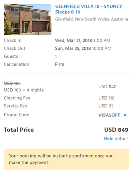
Task: Click the USD 640 nightly subtotal
Action: click(x=107, y=87)
